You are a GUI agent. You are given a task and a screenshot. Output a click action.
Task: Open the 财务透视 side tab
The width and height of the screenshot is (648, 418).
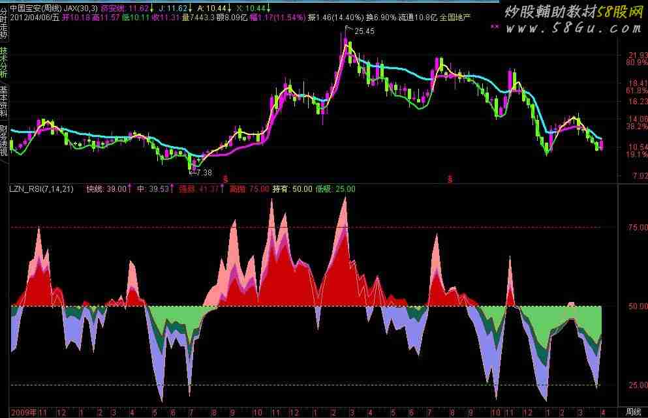click(4, 140)
